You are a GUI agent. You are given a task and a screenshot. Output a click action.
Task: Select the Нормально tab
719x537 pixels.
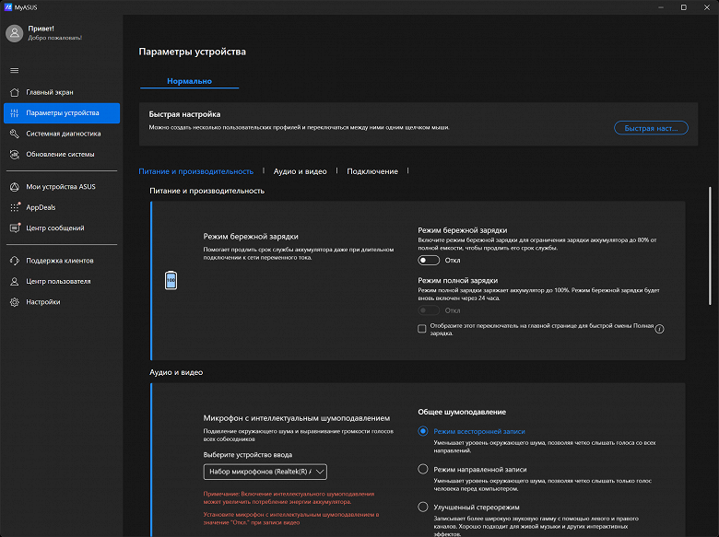[189, 81]
